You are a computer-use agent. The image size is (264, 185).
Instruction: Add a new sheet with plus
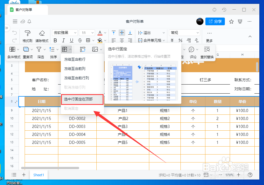pos(24,175)
